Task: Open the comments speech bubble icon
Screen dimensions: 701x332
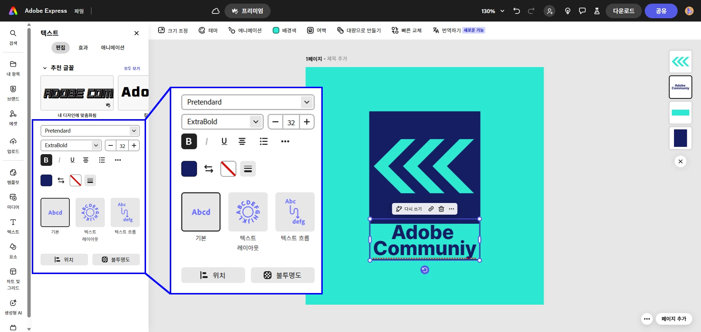Action: pos(582,11)
